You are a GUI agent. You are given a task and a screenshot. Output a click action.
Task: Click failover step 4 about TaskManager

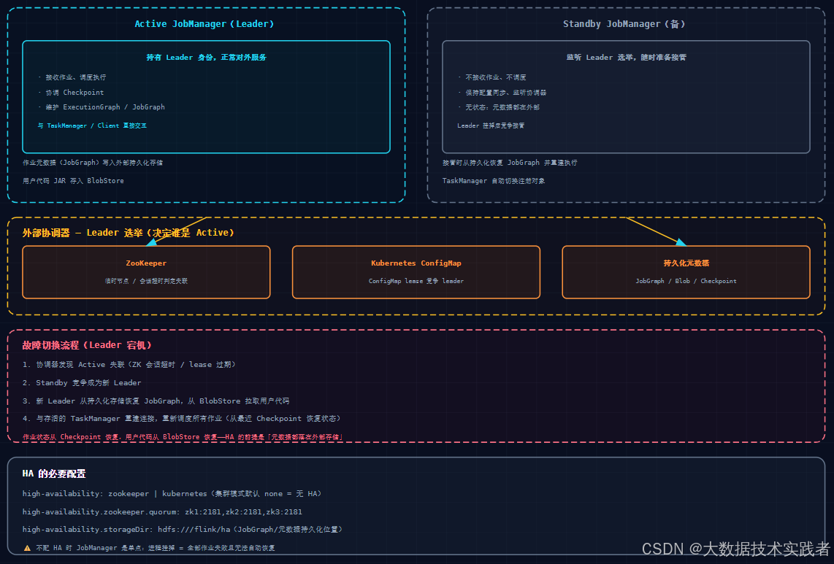coord(181,419)
